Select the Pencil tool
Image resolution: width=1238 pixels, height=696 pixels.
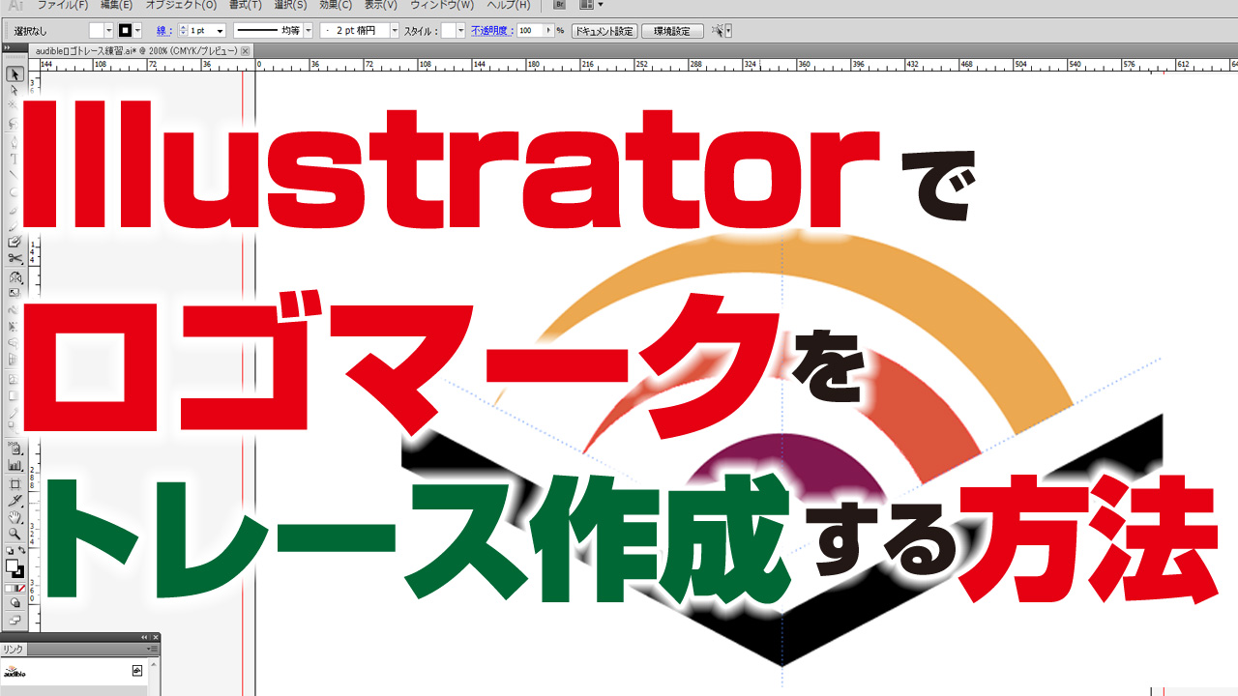pyautogui.click(x=15, y=225)
